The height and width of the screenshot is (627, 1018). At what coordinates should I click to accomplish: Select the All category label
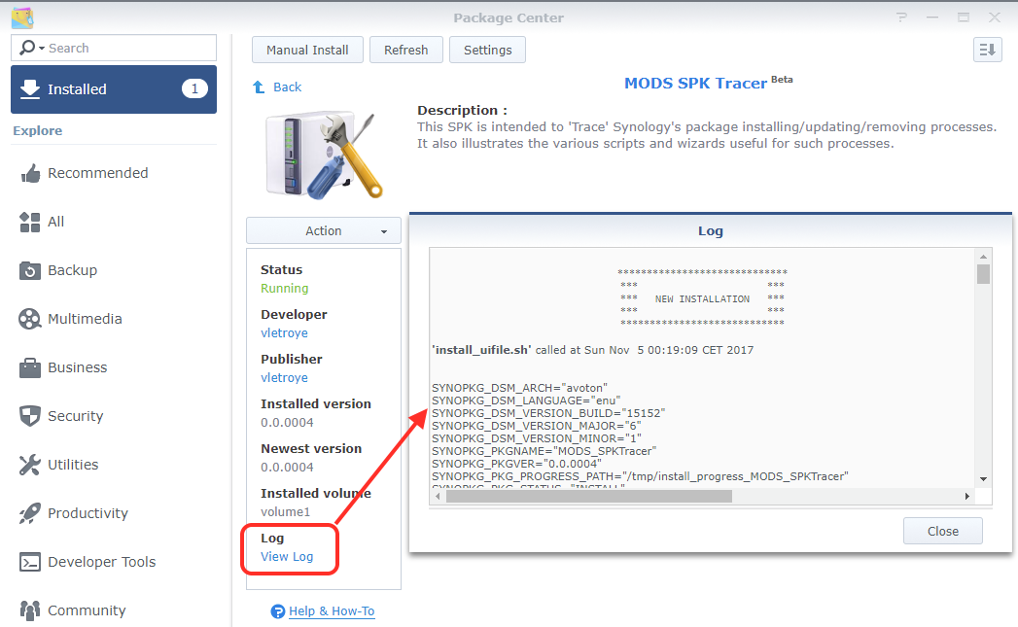55,222
